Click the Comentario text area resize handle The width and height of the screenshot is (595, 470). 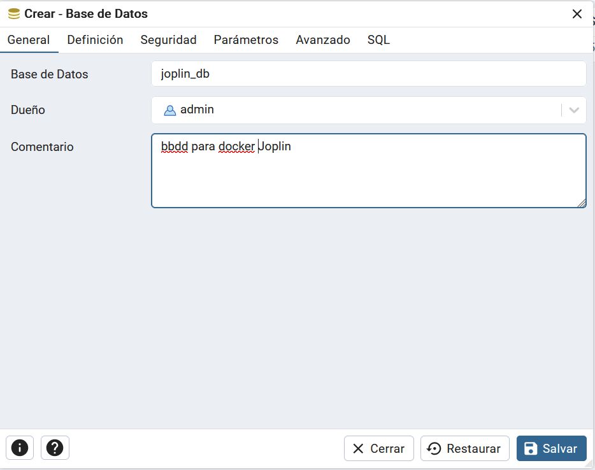point(582,203)
